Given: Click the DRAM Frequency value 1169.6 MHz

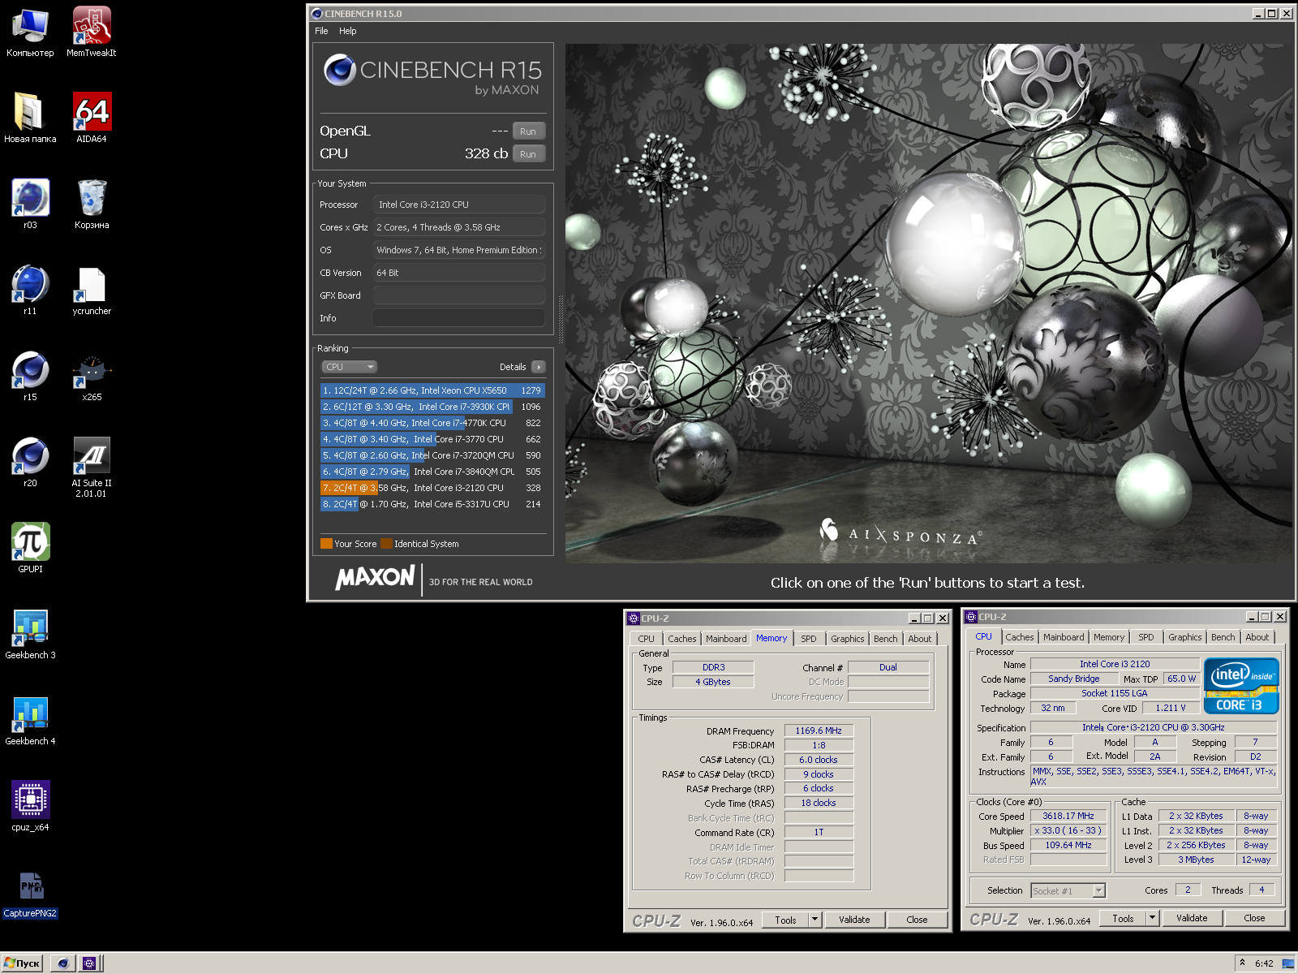Looking at the screenshot, I should click(819, 730).
